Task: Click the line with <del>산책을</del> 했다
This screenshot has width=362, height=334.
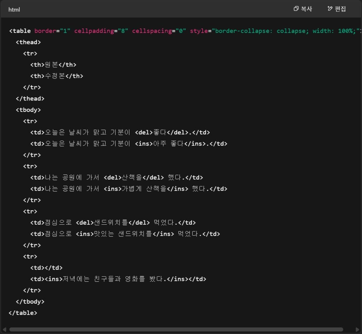Action: click(117, 177)
